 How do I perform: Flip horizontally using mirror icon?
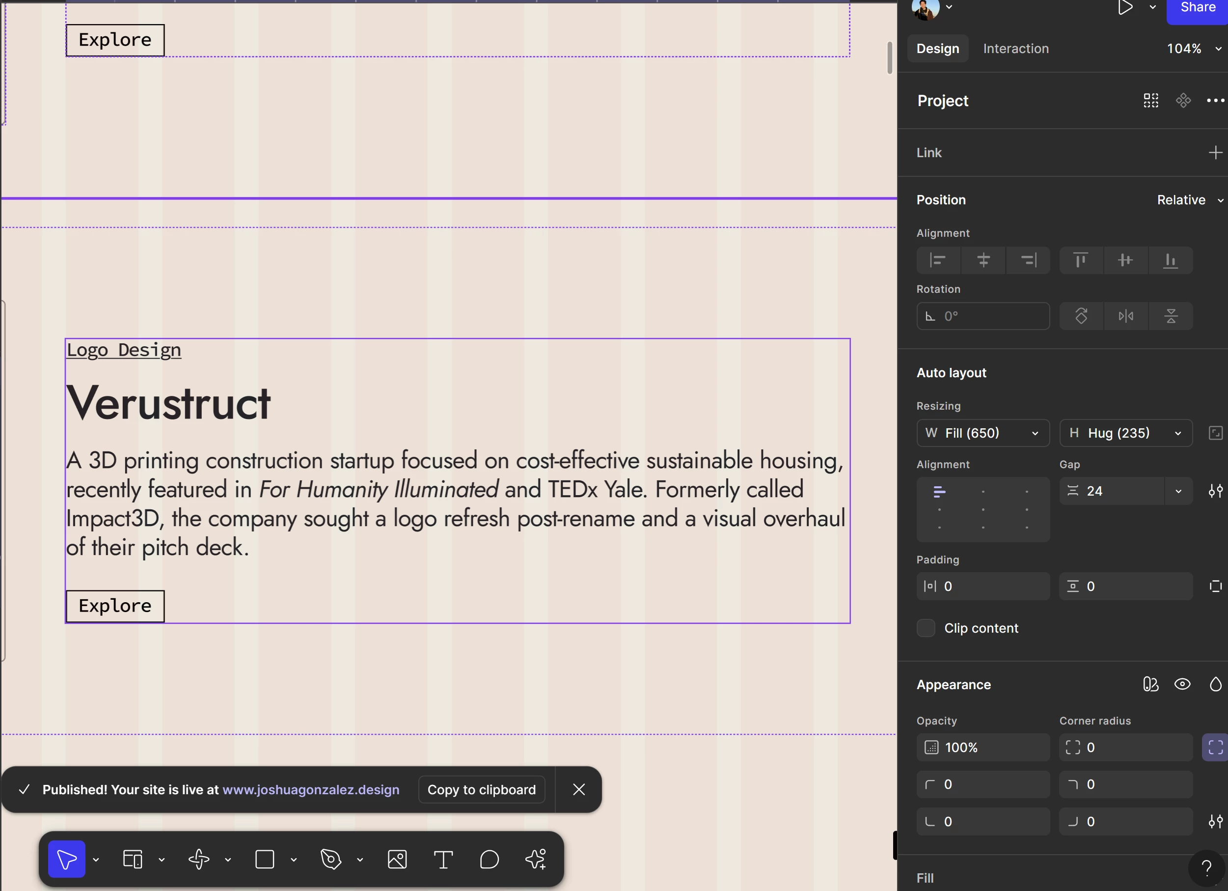(x=1126, y=316)
